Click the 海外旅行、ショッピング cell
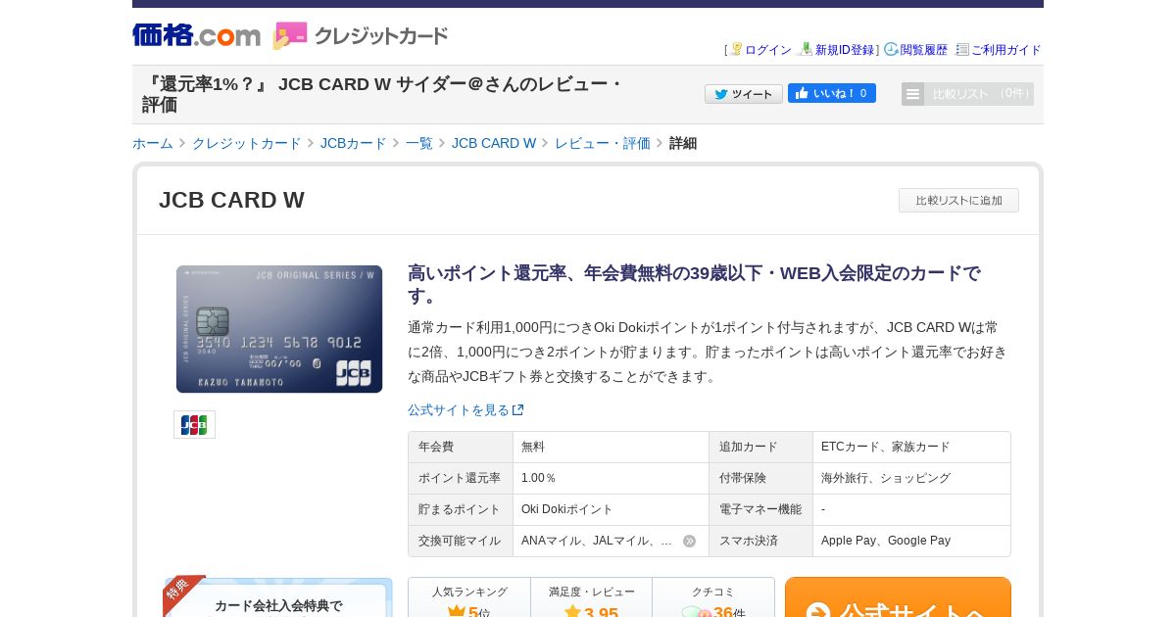This screenshot has width=1176, height=617. [x=911, y=478]
